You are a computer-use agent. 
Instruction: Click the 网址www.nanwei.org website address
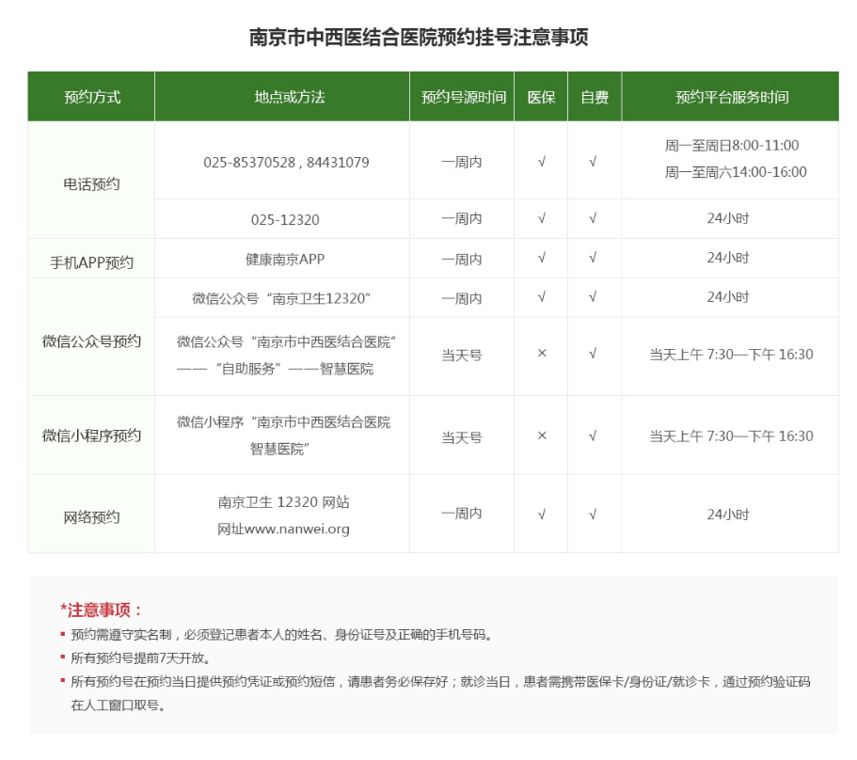click(283, 529)
